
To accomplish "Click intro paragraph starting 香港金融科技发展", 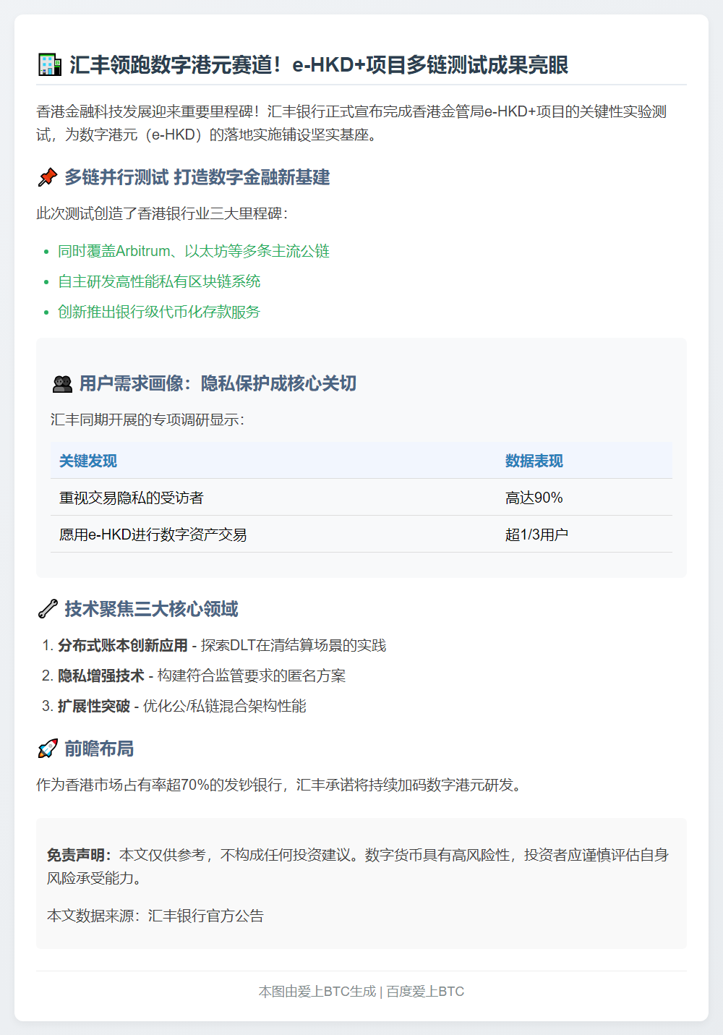I will 351,123.
